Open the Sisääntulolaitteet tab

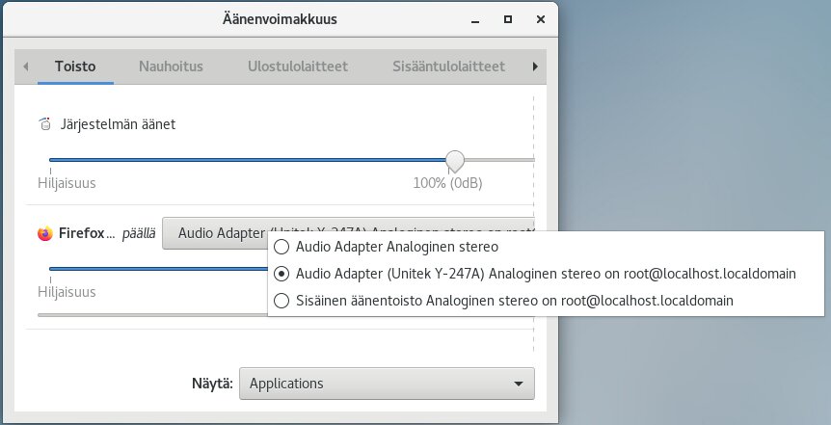coord(448,66)
